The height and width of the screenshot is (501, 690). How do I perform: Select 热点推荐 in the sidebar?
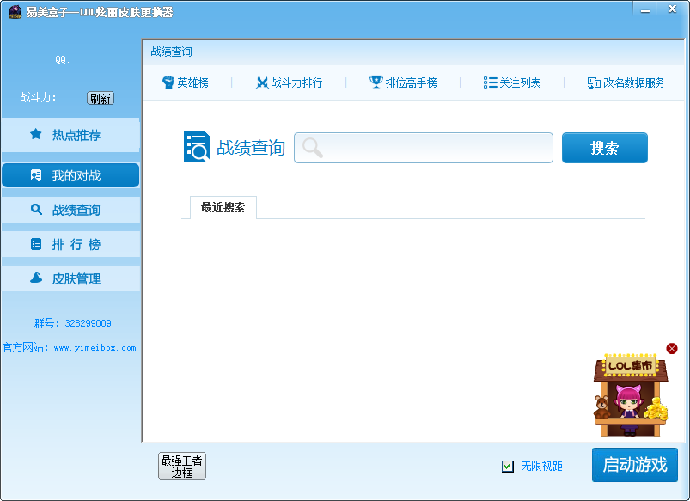[x=70, y=135]
